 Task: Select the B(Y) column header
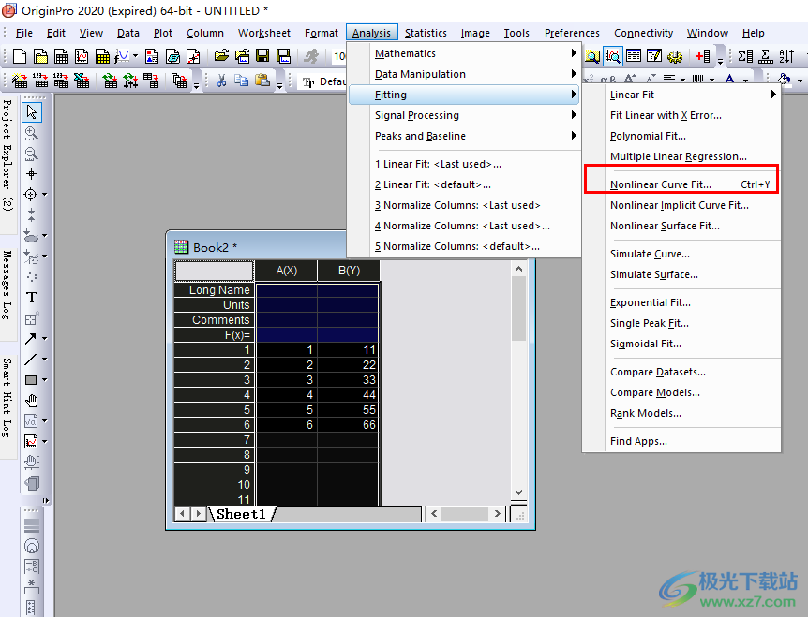(349, 271)
